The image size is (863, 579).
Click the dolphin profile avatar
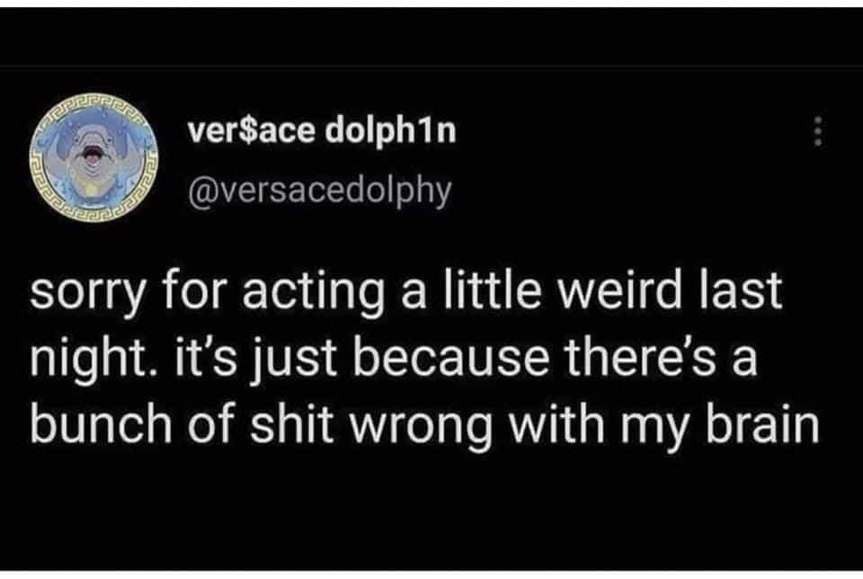pyautogui.click(x=93, y=162)
